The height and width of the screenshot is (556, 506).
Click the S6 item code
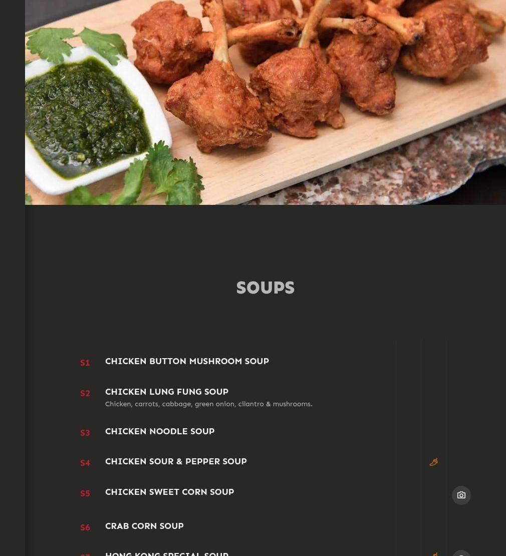(85, 527)
